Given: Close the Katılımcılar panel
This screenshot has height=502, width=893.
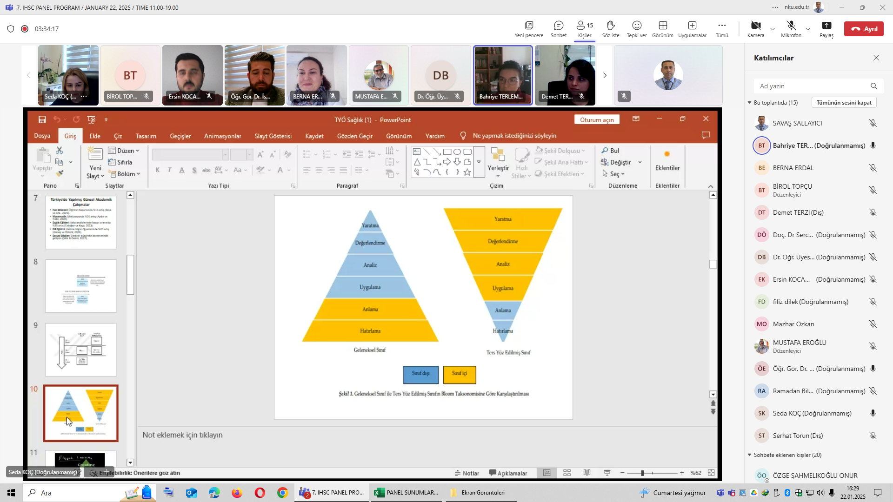Looking at the screenshot, I should coord(876,58).
